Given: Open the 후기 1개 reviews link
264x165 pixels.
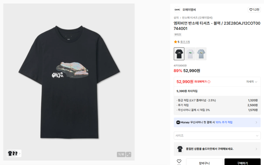Looking at the screenshot, I should point(185,42).
